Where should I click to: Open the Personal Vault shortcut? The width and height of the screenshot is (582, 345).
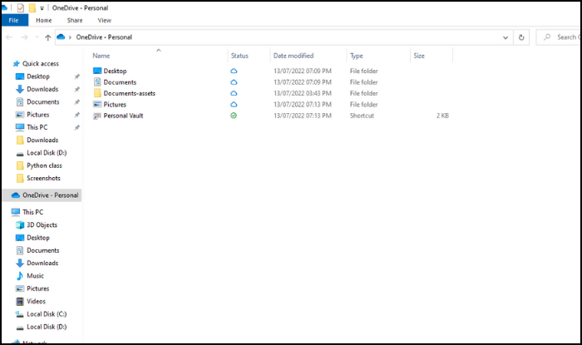coord(123,116)
